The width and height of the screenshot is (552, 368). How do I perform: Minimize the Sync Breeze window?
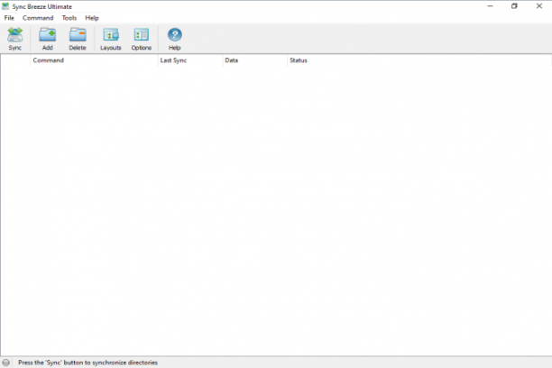490,6
